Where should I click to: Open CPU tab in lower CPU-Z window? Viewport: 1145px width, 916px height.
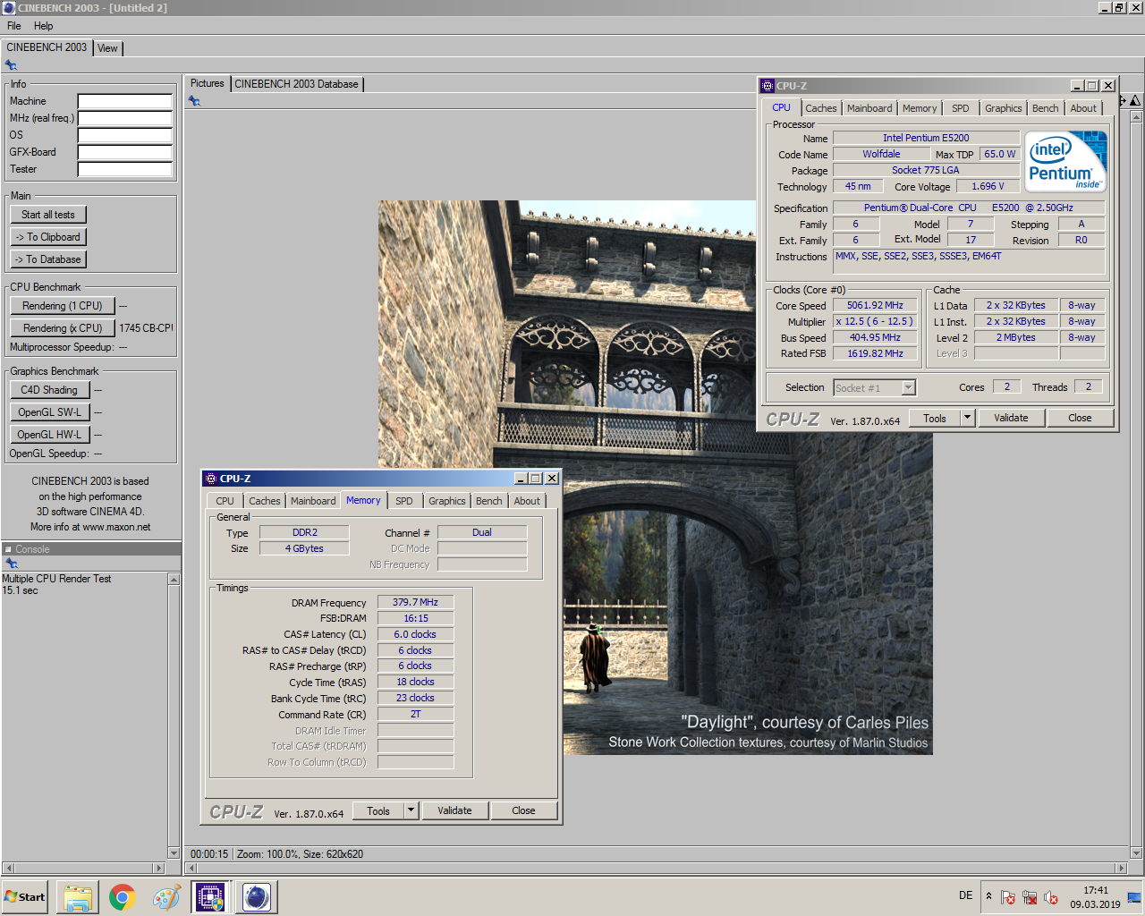[225, 501]
